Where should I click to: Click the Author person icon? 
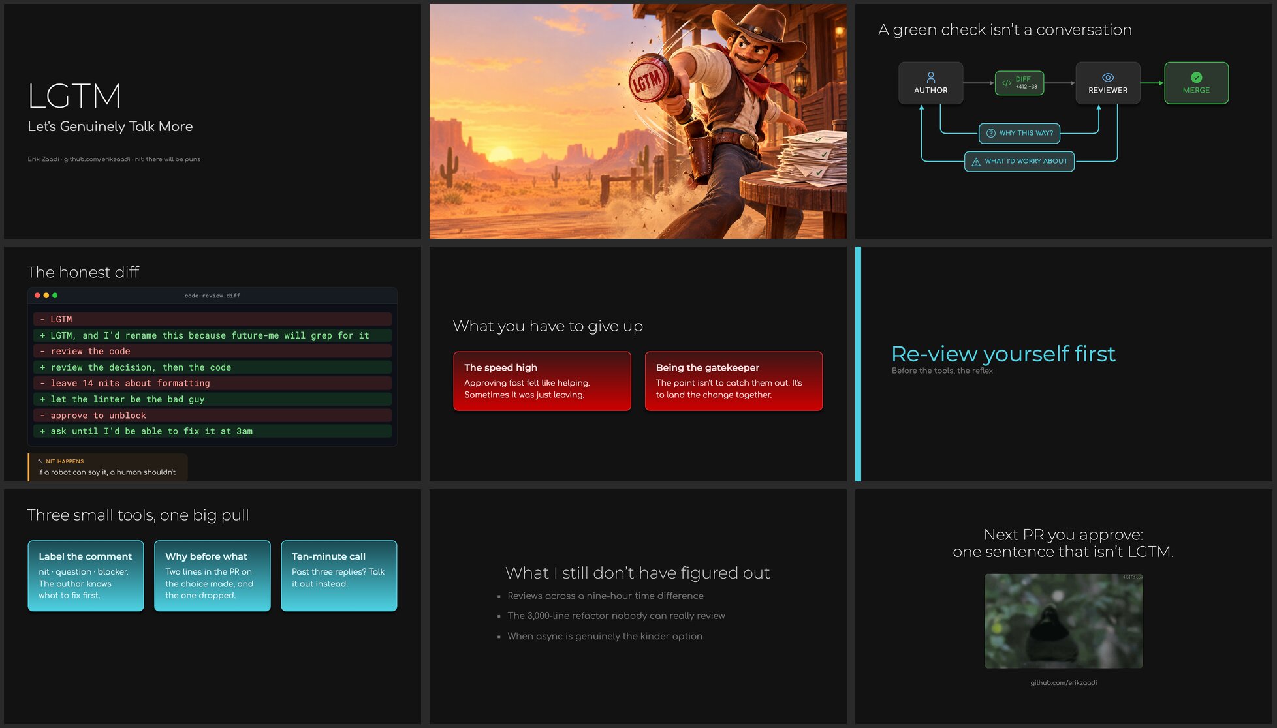[930, 78]
